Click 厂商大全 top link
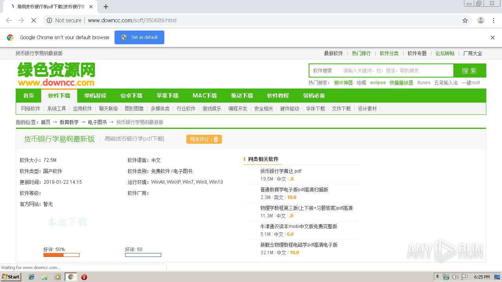This screenshot has height=282, width=502. pyautogui.click(x=473, y=53)
